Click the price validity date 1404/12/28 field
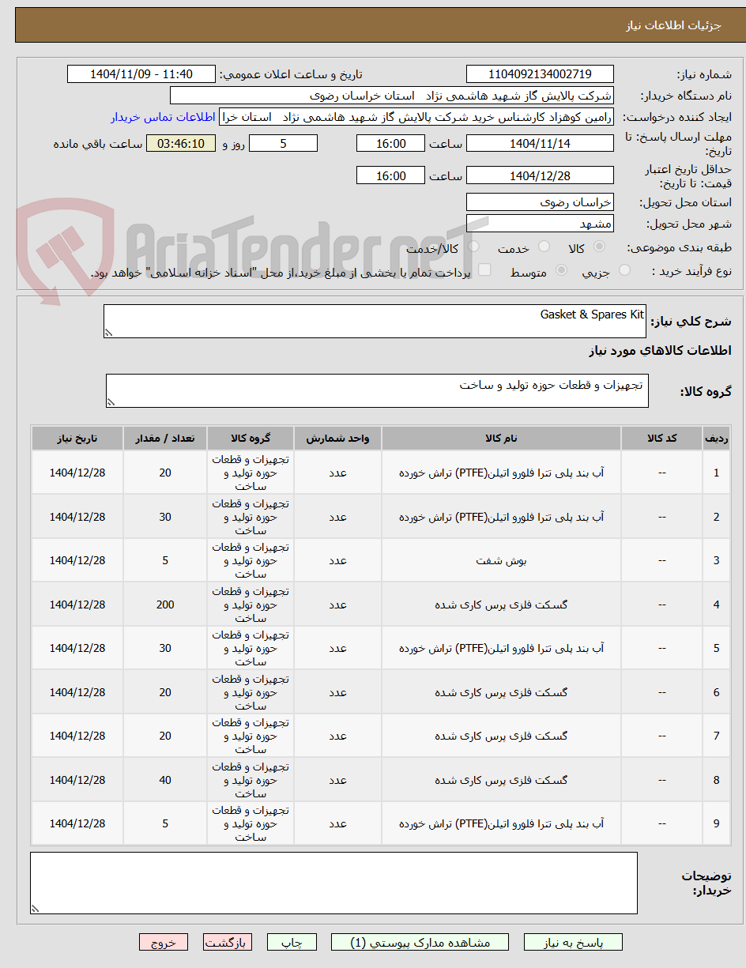 pos(540,175)
